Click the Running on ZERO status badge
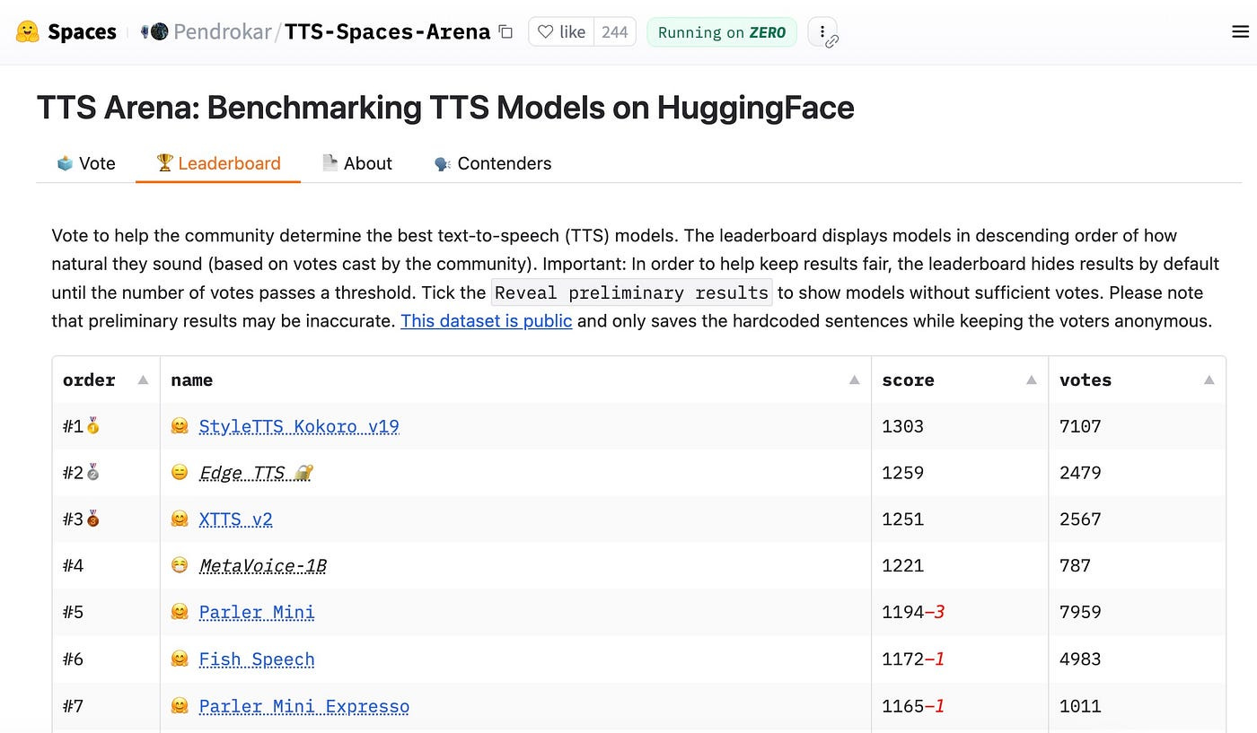1257x733 pixels. pyautogui.click(x=722, y=32)
